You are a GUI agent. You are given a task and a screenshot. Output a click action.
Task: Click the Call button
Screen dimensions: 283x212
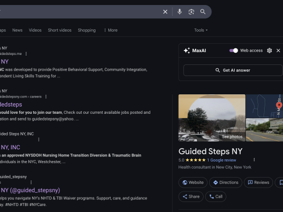pos(216,196)
